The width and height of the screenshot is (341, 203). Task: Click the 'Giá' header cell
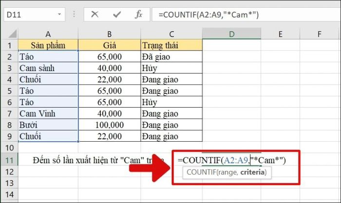click(x=110, y=45)
